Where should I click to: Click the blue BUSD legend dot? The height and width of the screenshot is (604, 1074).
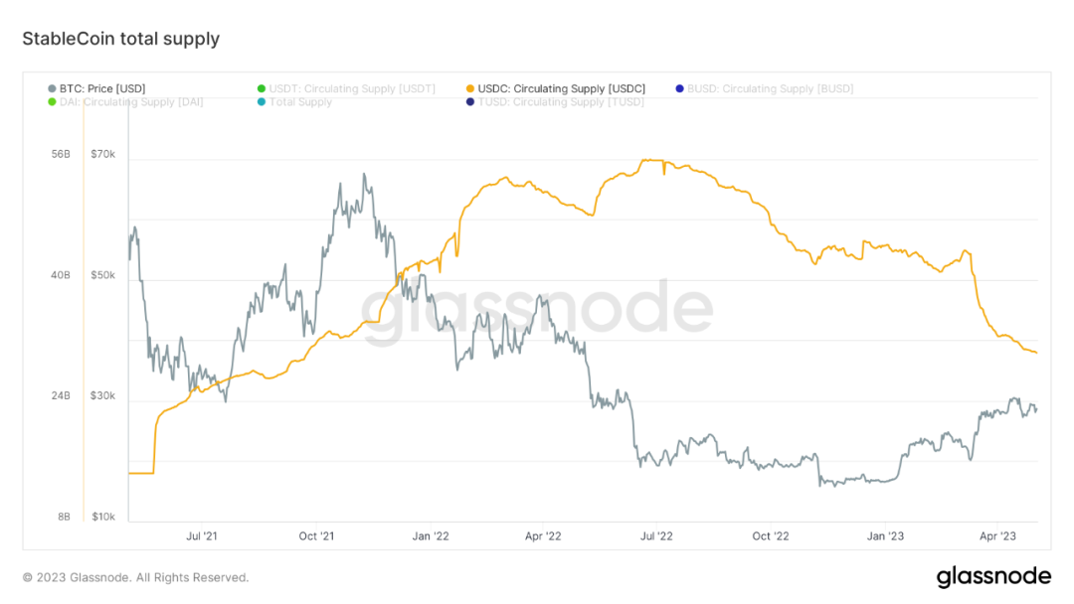(679, 89)
